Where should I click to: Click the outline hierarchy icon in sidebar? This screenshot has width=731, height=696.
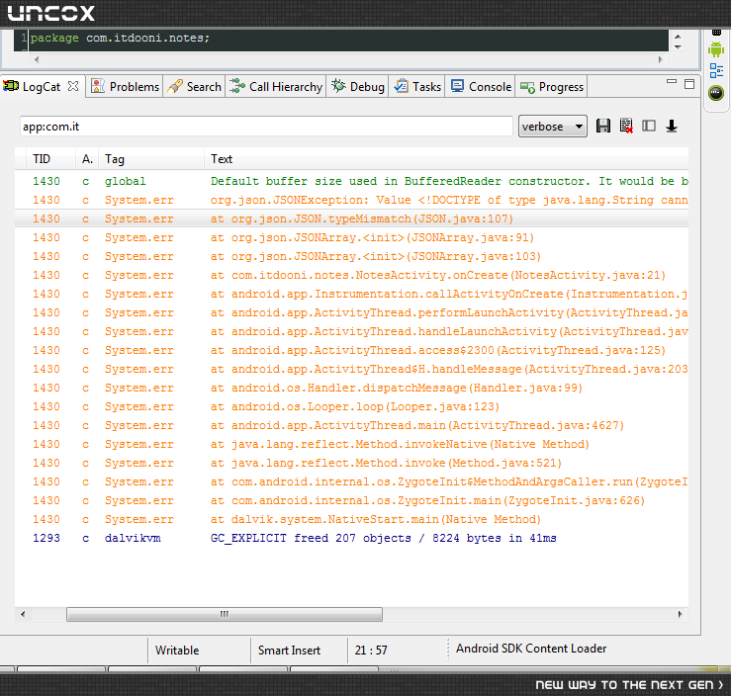tap(716, 71)
